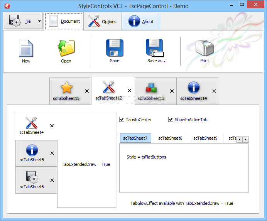
Task: Click the floppy gear icon on scTabSheet6
Action: 32,177
